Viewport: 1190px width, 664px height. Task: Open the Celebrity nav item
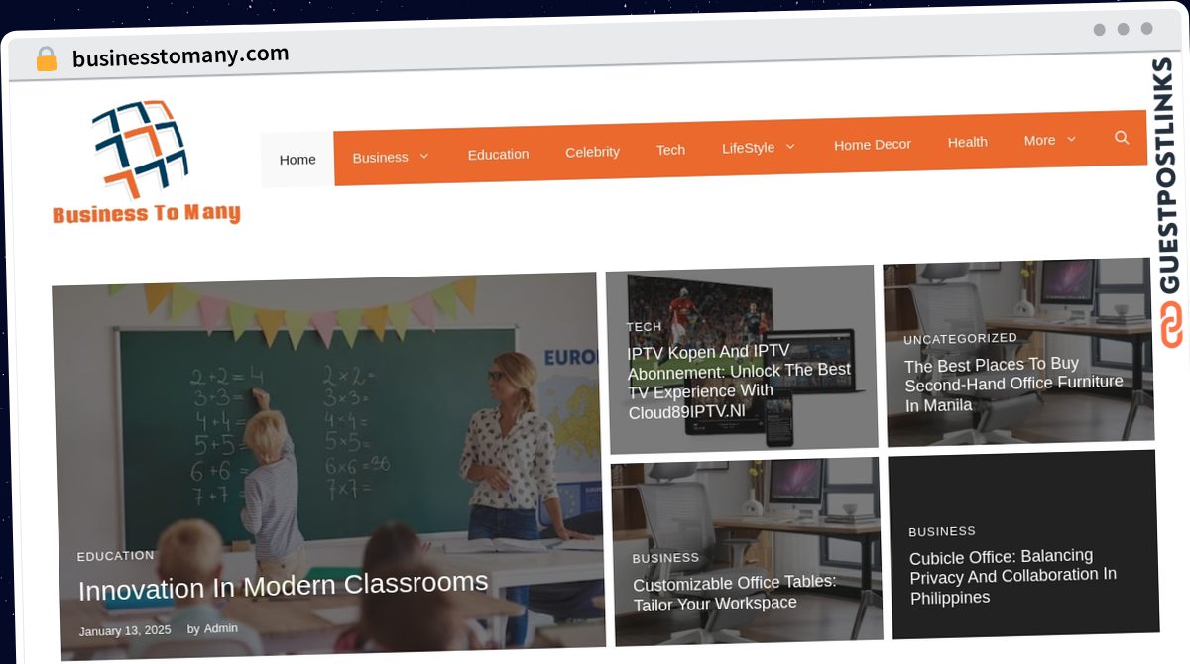point(592,152)
